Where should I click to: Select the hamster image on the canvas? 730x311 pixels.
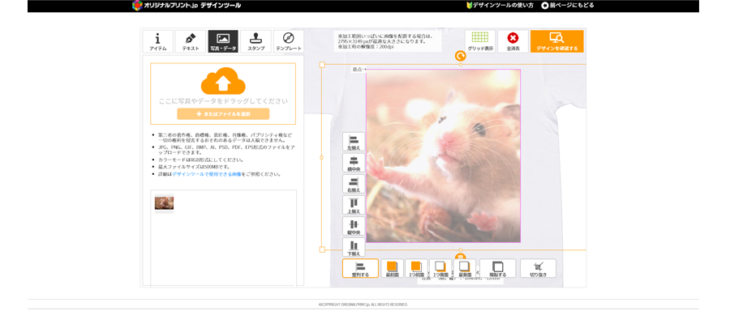(443, 155)
